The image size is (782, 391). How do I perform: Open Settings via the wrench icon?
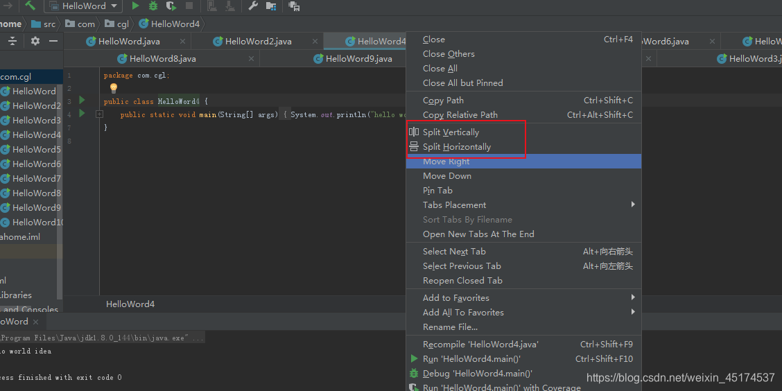253,6
